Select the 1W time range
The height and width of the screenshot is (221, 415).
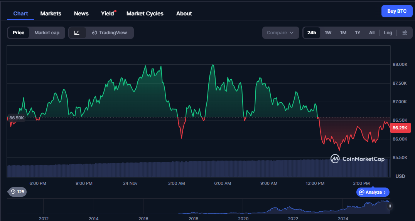(328, 33)
